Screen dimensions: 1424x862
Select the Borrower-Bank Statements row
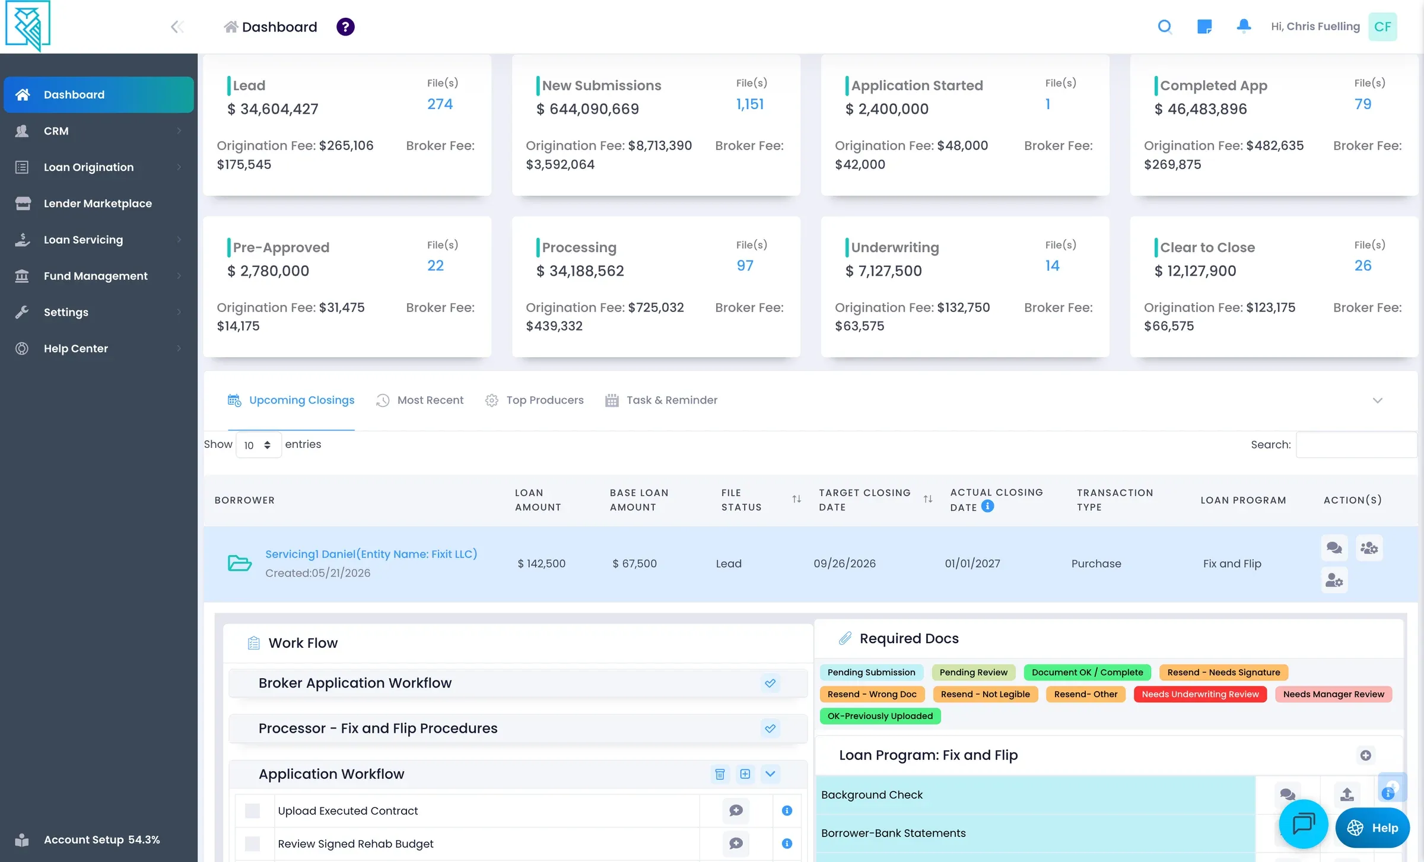point(1035,834)
